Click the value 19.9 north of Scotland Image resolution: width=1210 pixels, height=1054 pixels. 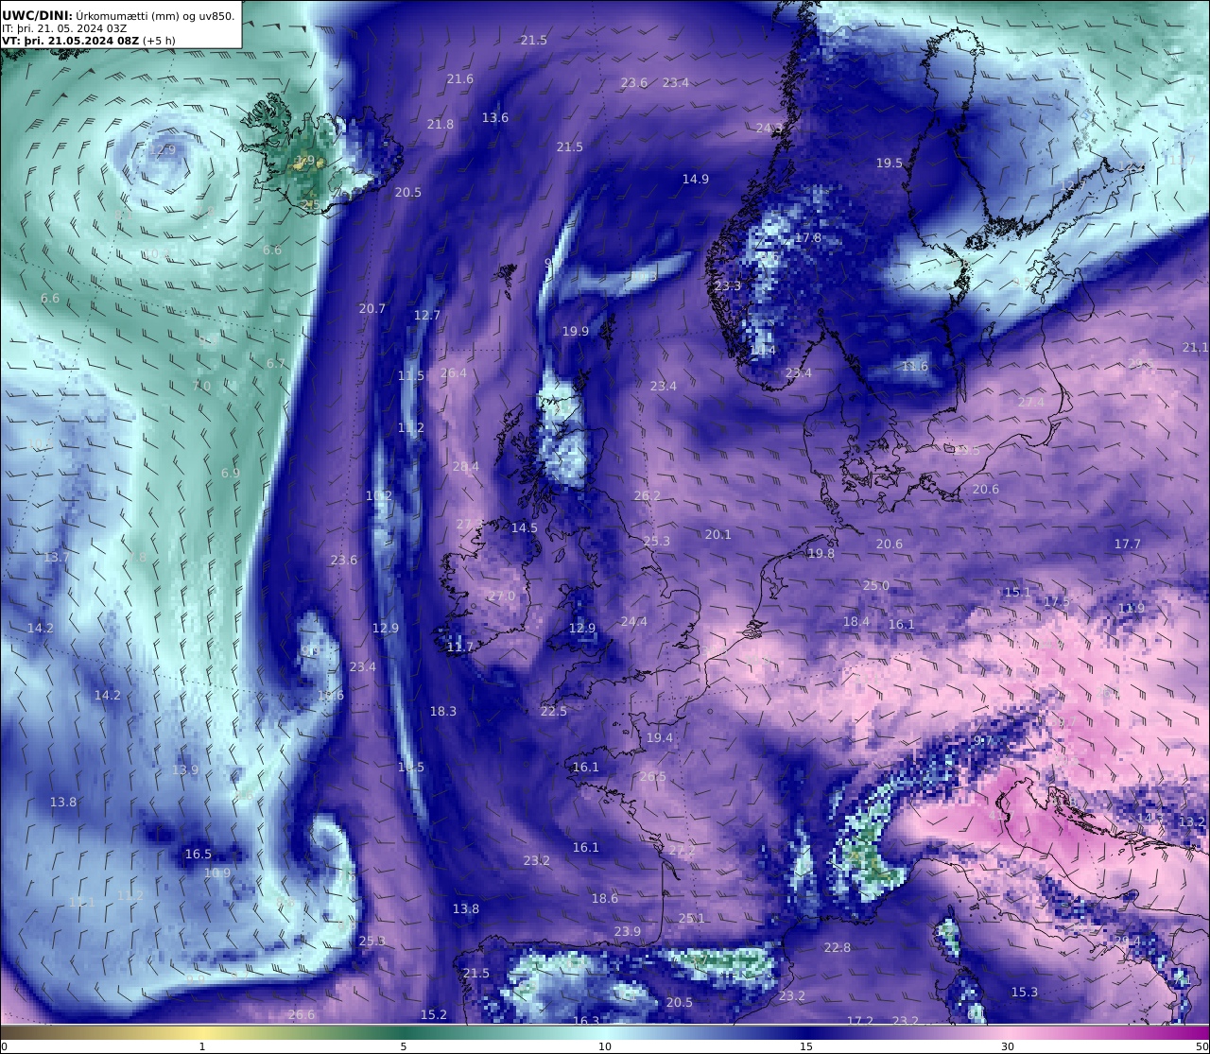(x=576, y=332)
